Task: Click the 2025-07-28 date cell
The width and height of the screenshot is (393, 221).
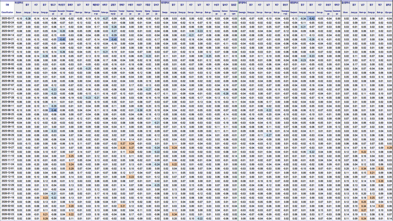Action: (7, 97)
